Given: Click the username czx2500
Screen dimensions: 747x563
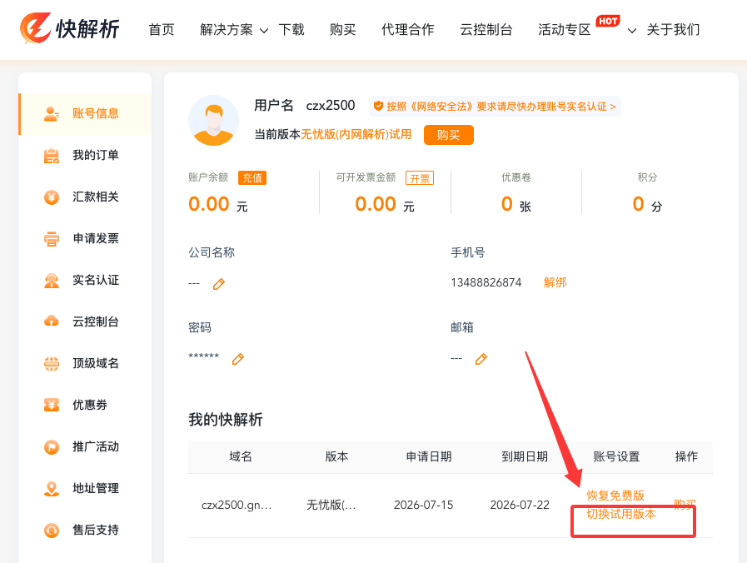Looking at the screenshot, I should pyautogui.click(x=330, y=105).
